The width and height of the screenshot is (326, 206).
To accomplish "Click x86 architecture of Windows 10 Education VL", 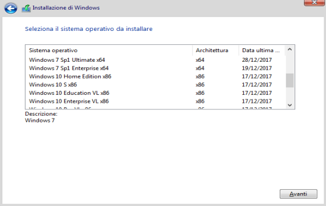I will [200, 93].
